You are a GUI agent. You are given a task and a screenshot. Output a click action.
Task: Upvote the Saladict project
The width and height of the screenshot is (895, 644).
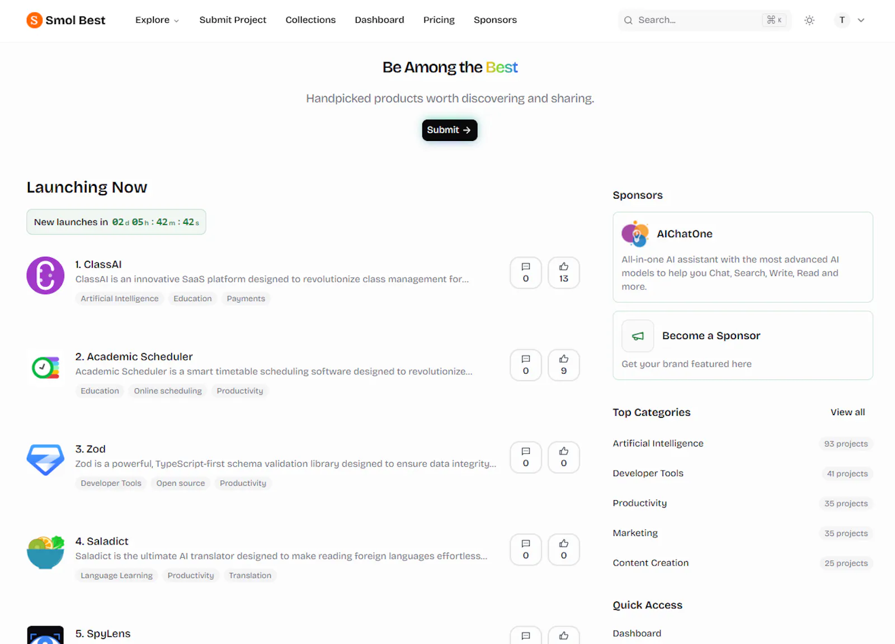tap(563, 549)
